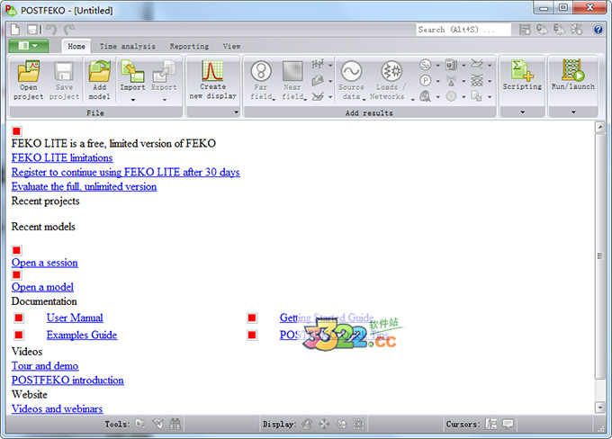The height and width of the screenshot is (439, 612).
Task: Expand the Run/launch group dropdown arrow
Action: click(x=573, y=112)
